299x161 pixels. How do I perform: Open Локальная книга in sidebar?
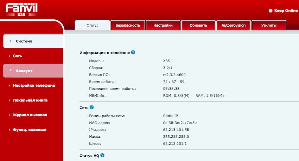pos(30,100)
